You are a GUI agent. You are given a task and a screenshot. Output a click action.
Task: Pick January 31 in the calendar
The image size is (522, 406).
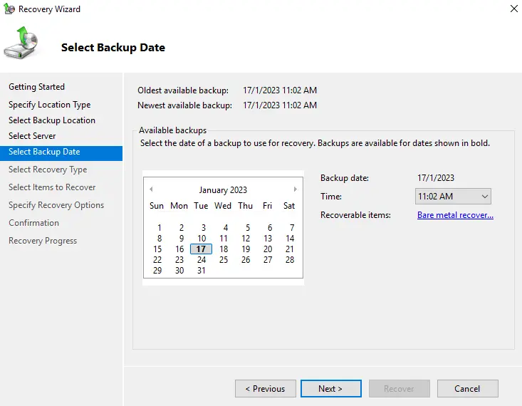click(x=202, y=271)
